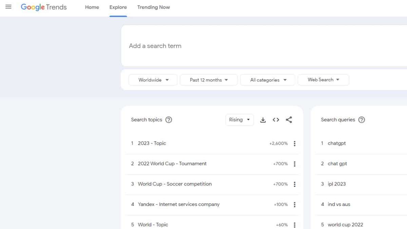This screenshot has width=407, height=229.
Task: Open embed code for Search topics
Action: point(276,120)
